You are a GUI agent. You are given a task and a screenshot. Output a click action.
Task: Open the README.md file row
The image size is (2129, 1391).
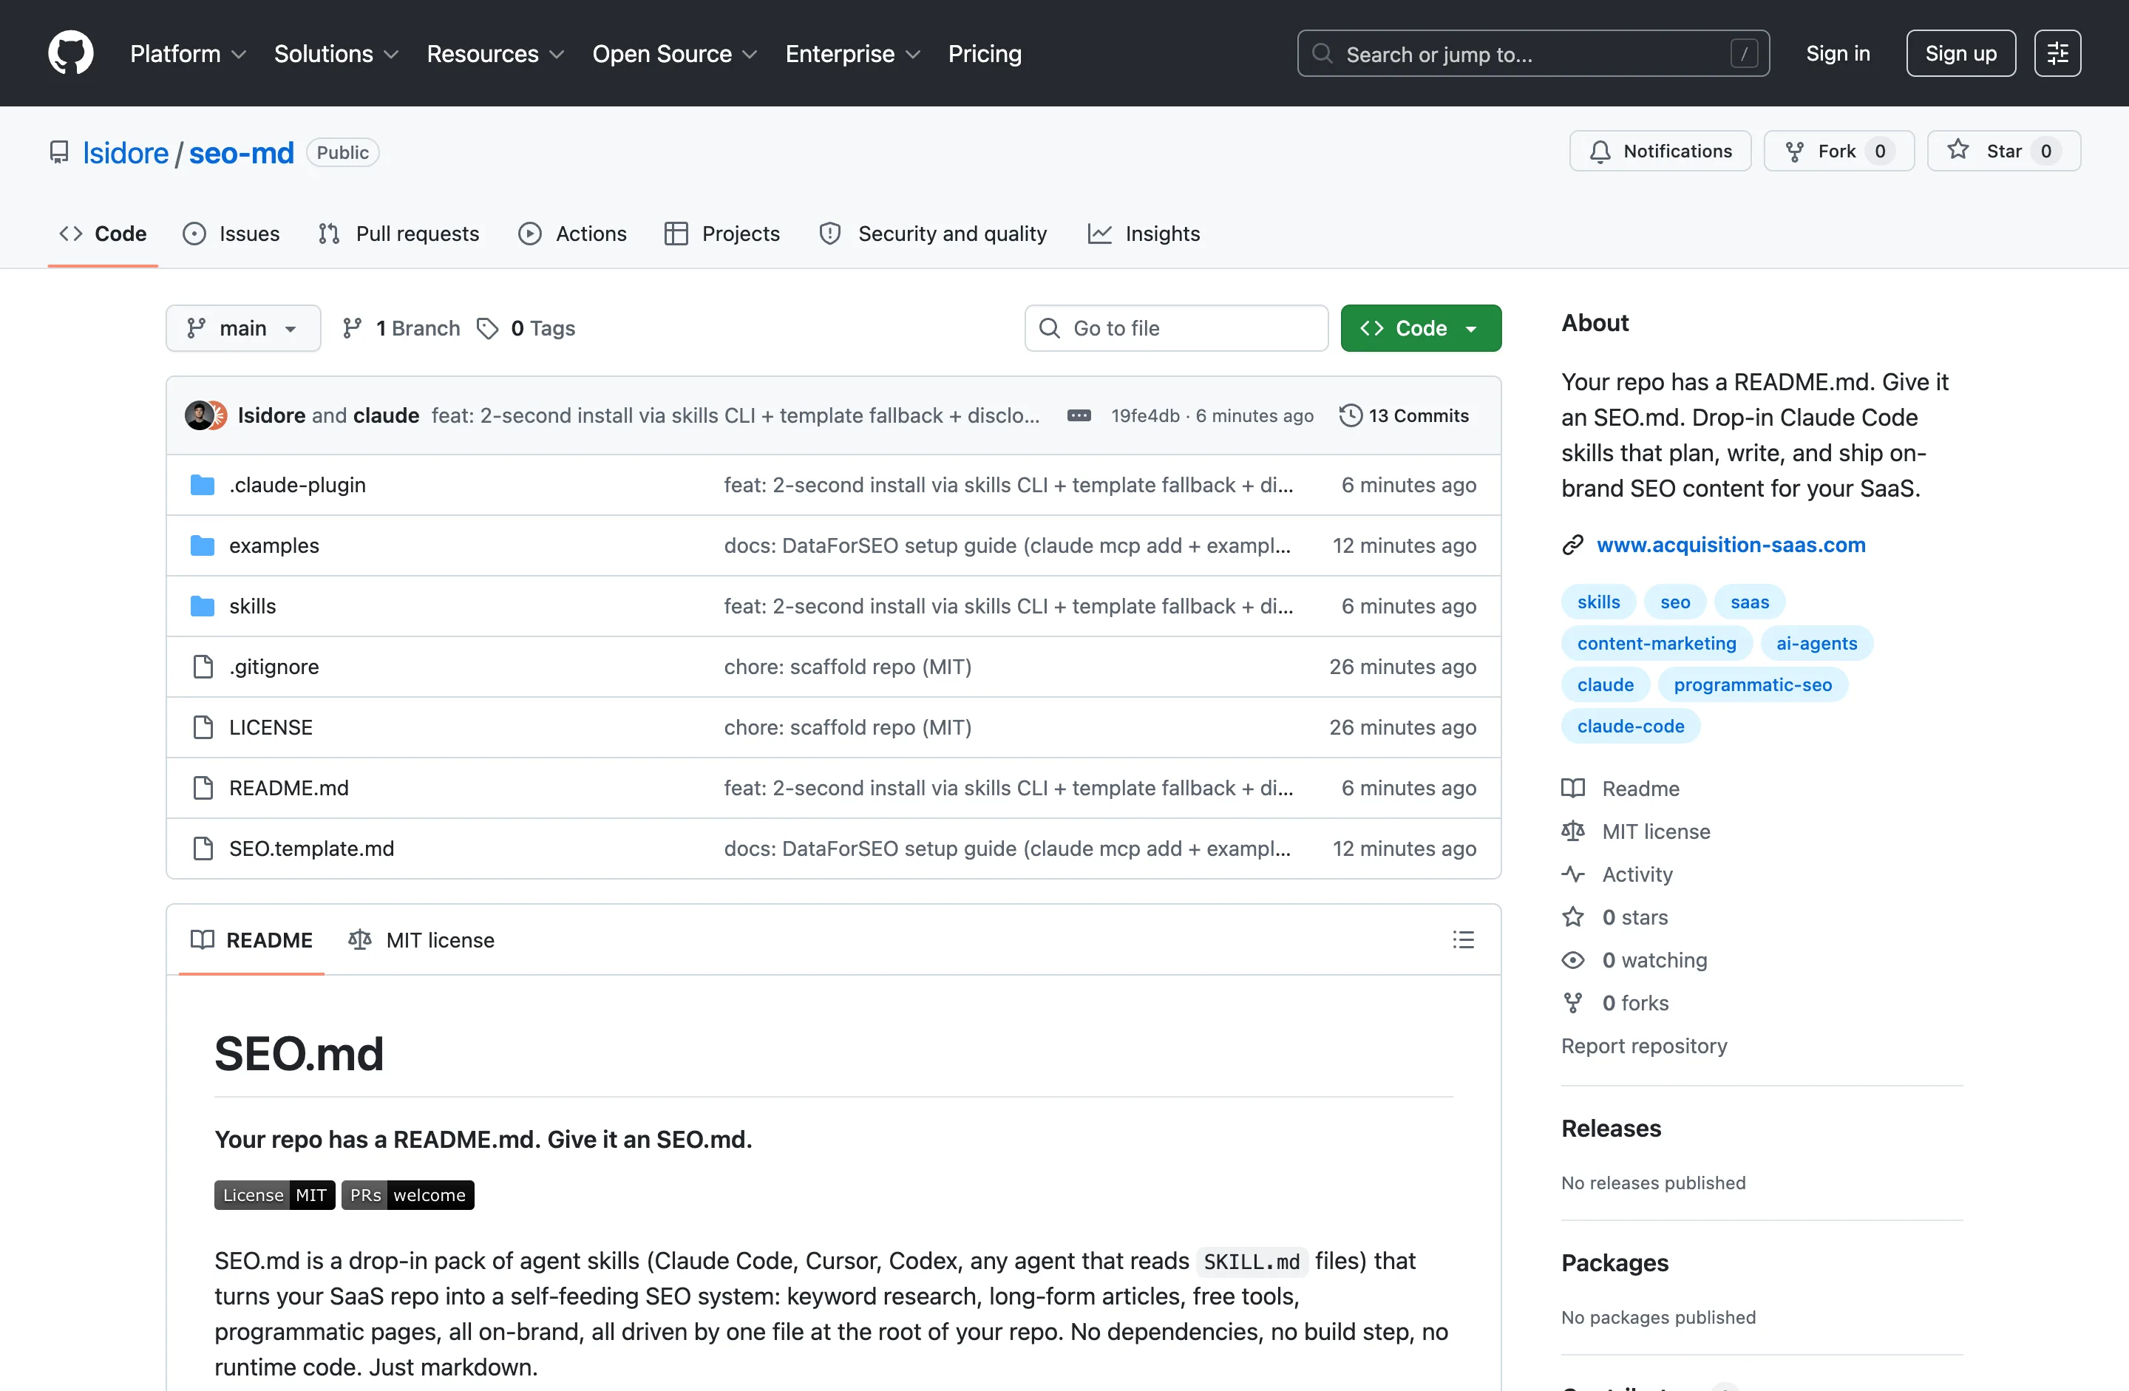pos(833,788)
